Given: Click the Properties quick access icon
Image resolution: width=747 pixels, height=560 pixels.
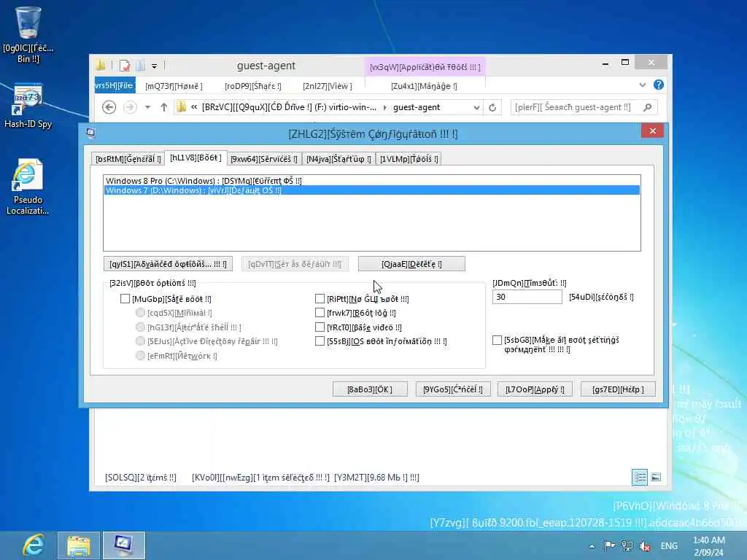Looking at the screenshot, I should pyautogui.click(x=125, y=66).
